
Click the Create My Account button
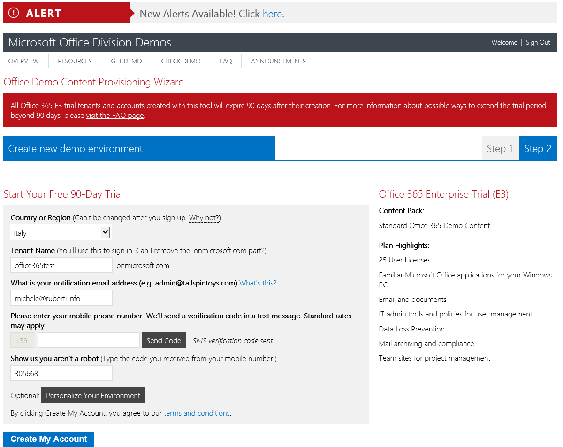point(49,439)
